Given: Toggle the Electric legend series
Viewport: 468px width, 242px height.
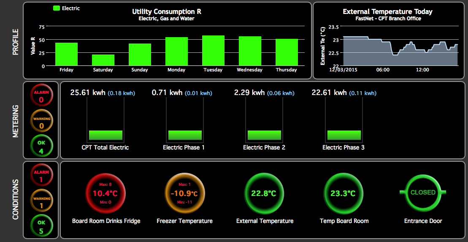Looking at the screenshot, I should (66, 8).
